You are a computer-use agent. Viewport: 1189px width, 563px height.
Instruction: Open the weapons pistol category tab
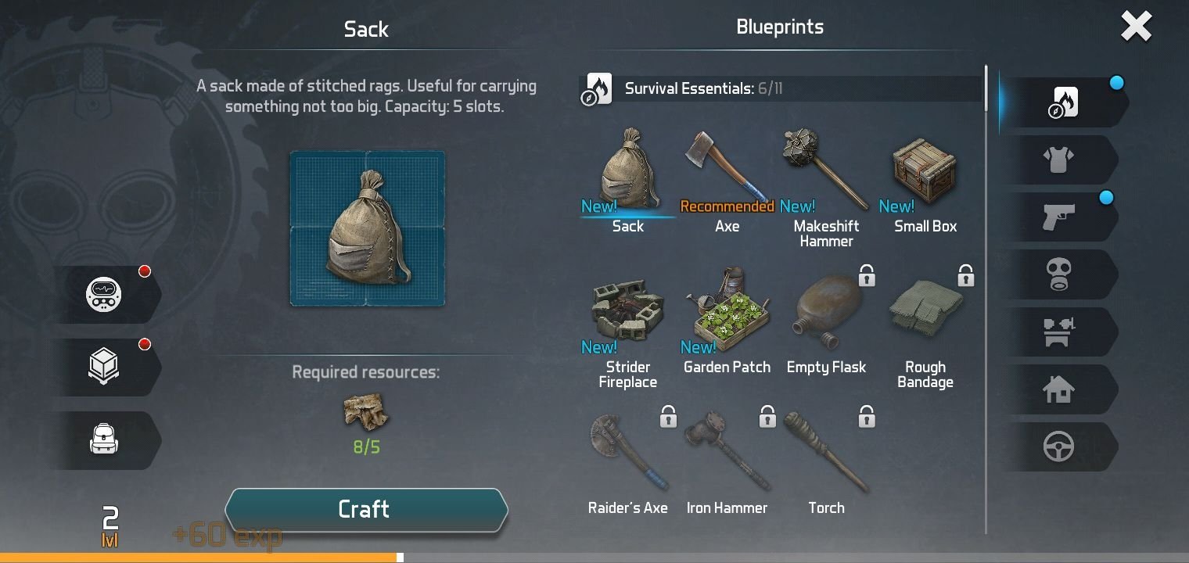click(1058, 217)
